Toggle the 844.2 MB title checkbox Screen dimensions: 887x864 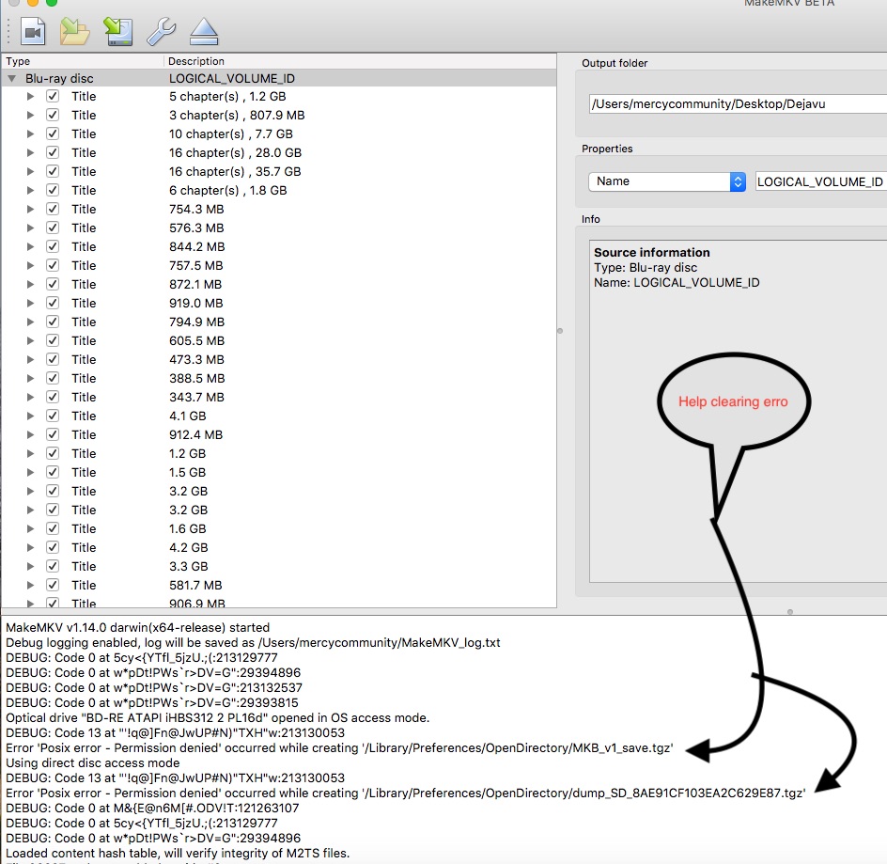[x=53, y=246]
